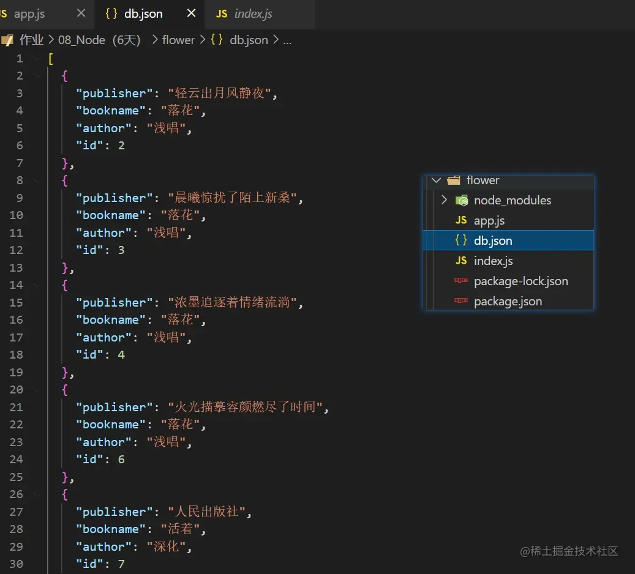Click the "bookname" key on line 4
The height and width of the screenshot is (574, 635).
[x=111, y=111]
